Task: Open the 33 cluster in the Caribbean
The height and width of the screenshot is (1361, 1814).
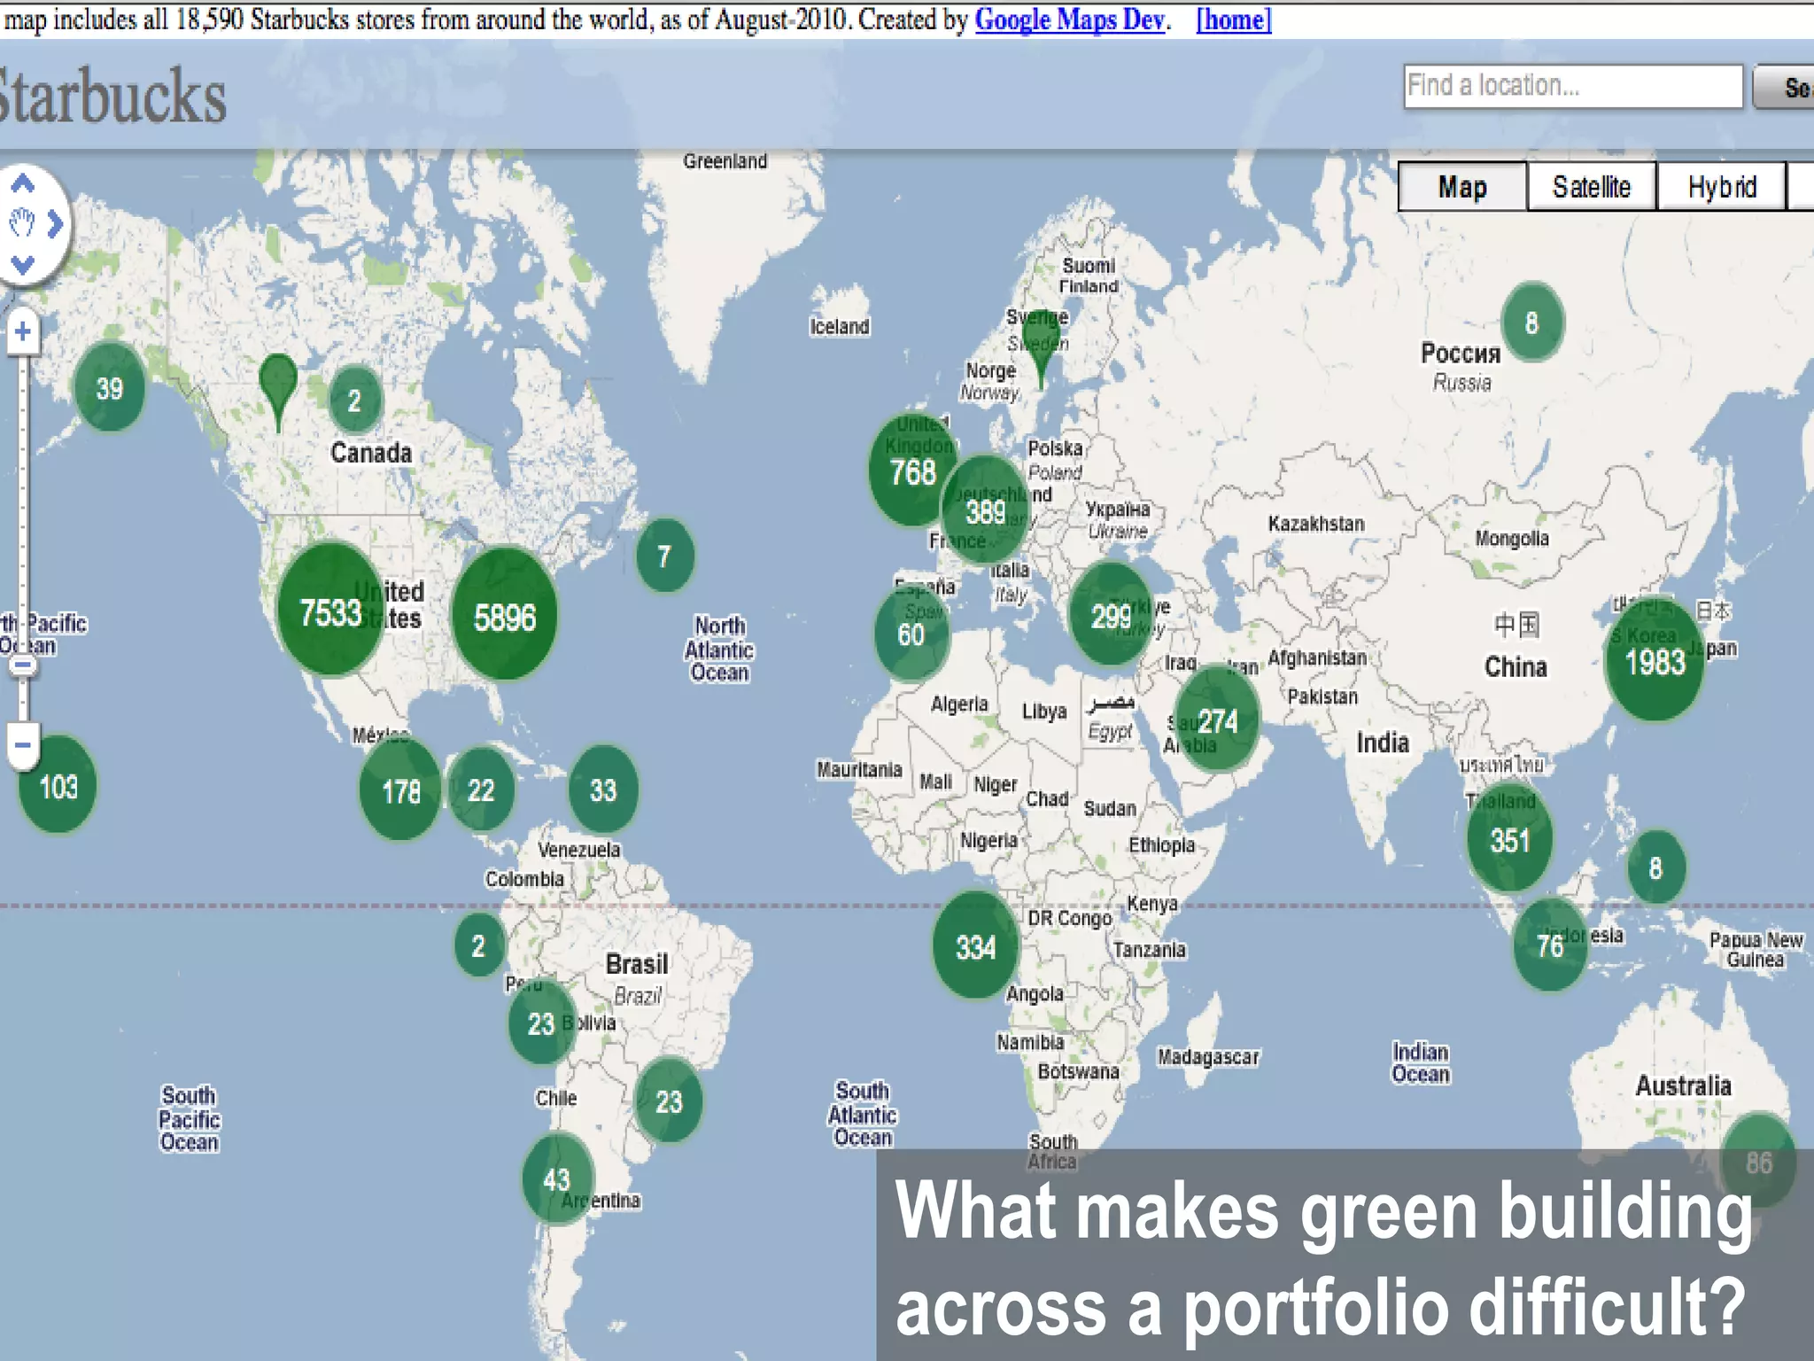Action: click(x=602, y=789)
